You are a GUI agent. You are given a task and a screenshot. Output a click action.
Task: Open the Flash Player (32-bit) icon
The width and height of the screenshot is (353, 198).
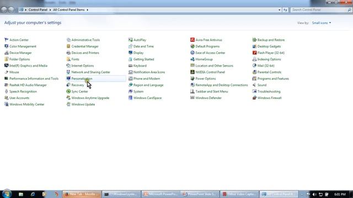254,53
